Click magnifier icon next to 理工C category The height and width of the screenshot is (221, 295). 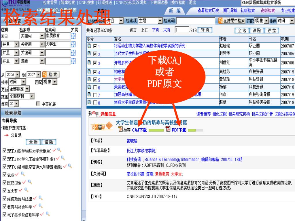(x=70, y=166)
